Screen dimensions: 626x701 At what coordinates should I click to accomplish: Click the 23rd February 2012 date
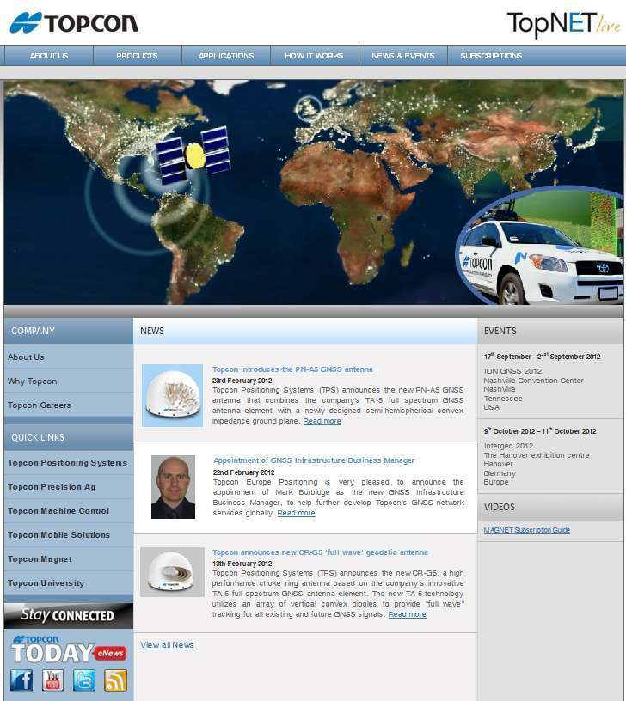tap(242, 381)
